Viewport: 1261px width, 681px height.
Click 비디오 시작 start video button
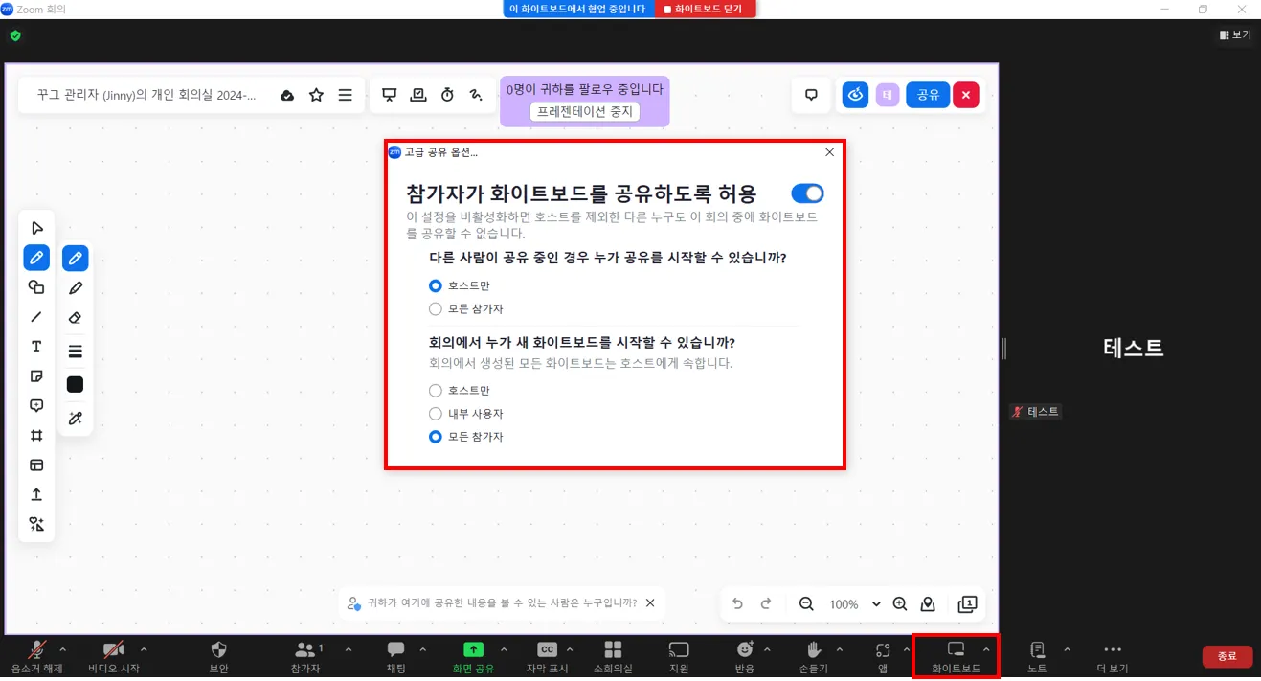(113, 657)
